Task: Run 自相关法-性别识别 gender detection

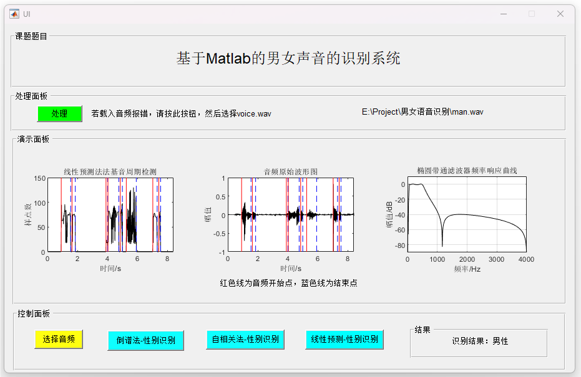Action: click(245, 339)
